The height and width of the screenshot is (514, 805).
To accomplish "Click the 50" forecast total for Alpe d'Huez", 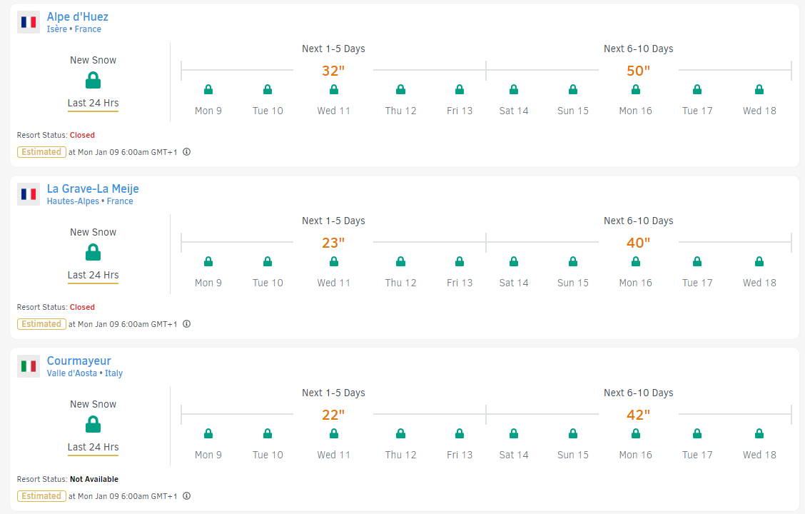I will pos(639,71).
